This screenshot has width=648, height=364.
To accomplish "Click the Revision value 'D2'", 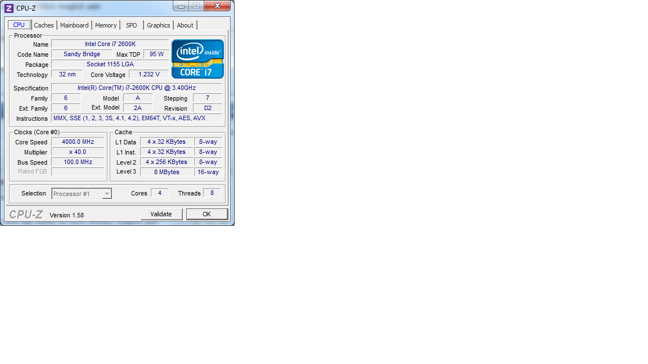I will [x=208, y=108].
